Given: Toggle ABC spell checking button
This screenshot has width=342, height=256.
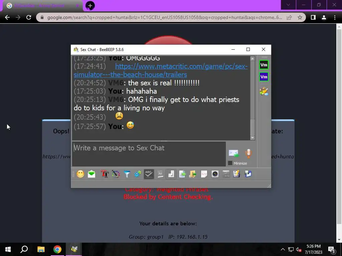Looking at the screenshot, I should click(149, 174).
